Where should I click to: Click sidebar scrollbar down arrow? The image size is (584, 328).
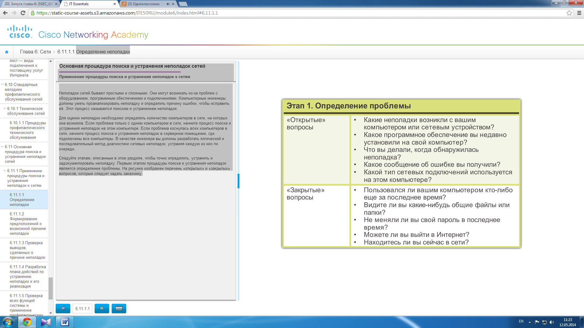pyautogui.click(x=50, y=313)
